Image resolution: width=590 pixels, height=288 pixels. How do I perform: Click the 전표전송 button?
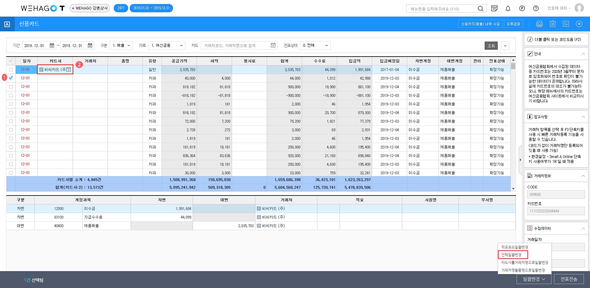tap(568, 279)
